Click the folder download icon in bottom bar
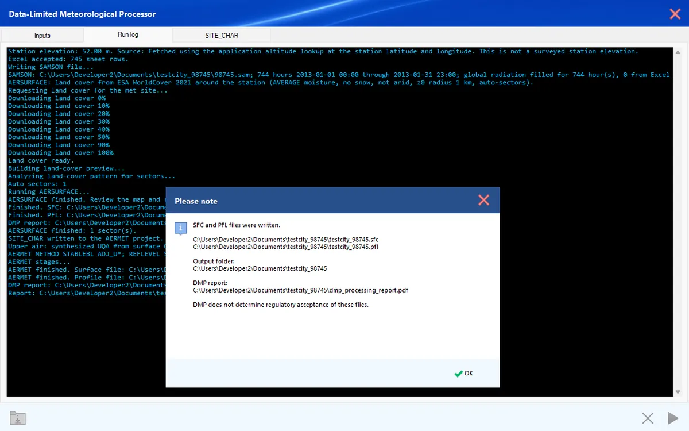The height and width of the screenshot is (431, 689). 17,418
